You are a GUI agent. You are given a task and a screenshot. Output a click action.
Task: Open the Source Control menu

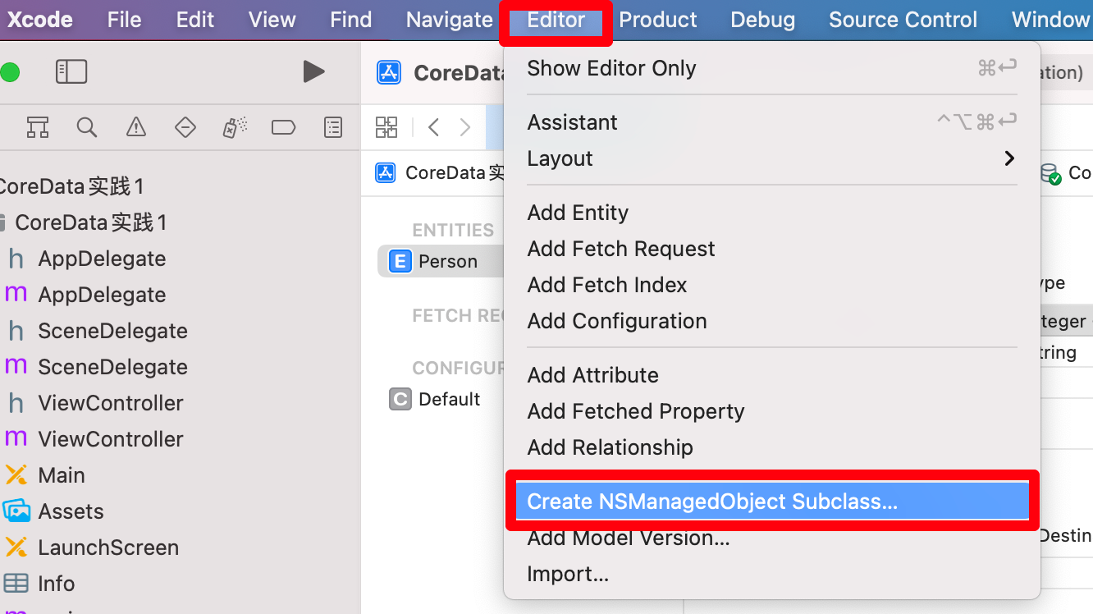coord(903,20)
